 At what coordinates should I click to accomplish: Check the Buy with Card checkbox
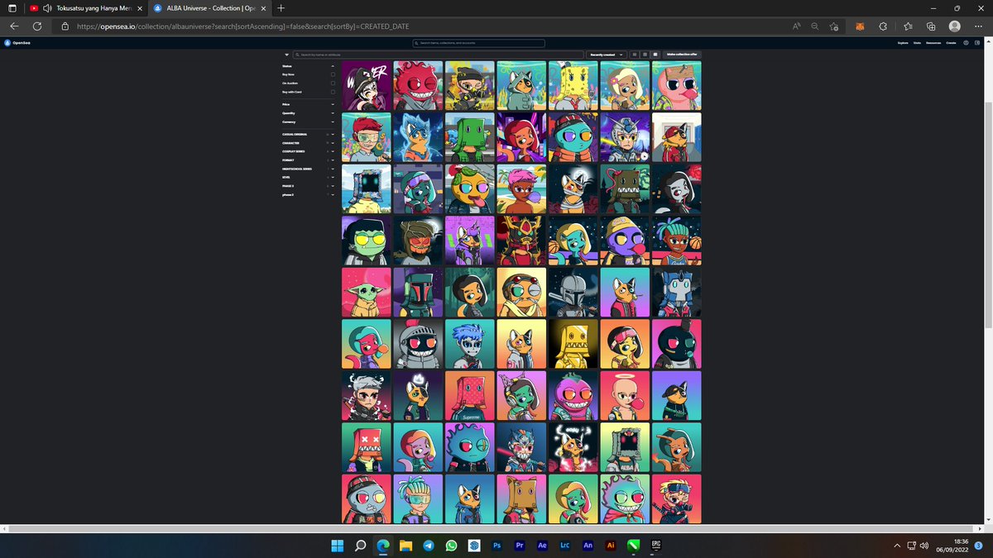333,92
